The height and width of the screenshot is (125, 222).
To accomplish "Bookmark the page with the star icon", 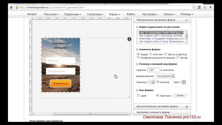I will (x=194, y=8).
